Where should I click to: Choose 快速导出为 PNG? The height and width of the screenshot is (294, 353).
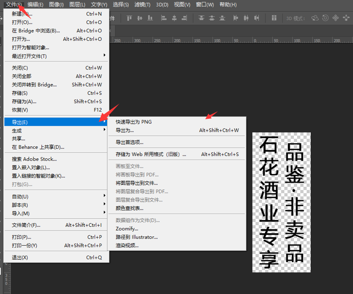point(177,122)
